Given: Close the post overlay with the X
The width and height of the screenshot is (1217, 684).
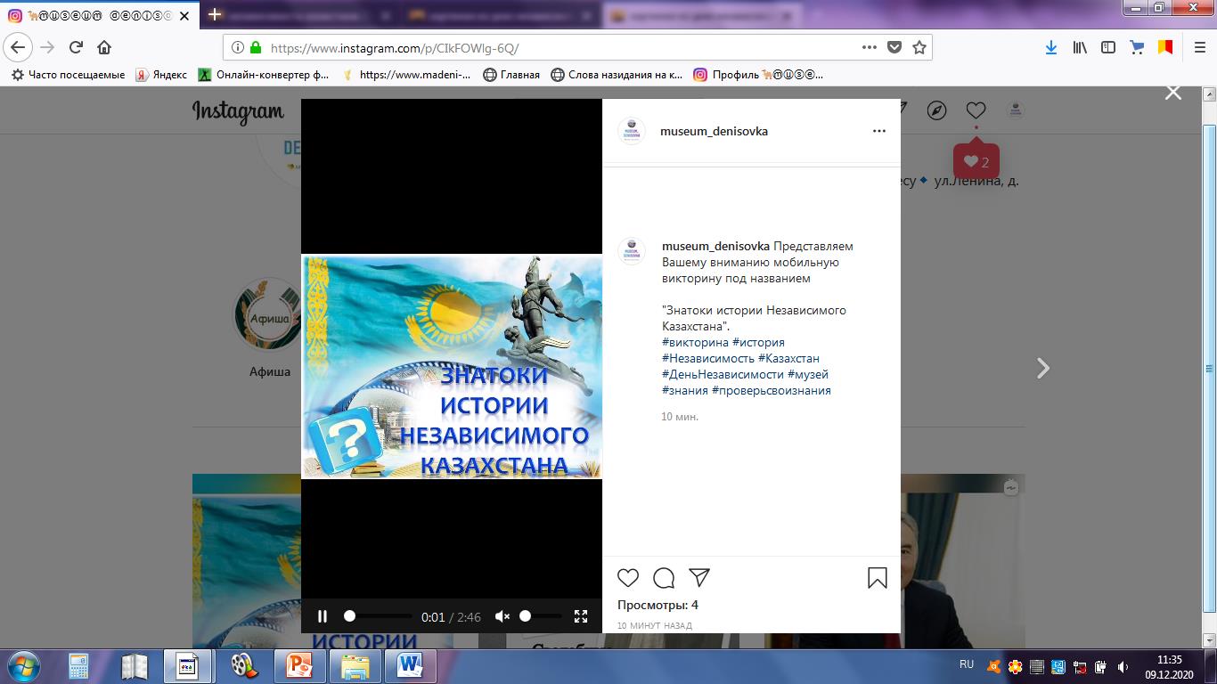Looking at the screenshot, I should tap(1173, 93).
